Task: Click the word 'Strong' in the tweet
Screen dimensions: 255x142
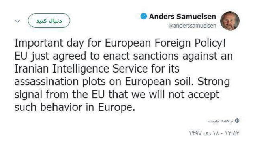Action: click(x=214, y=82)
